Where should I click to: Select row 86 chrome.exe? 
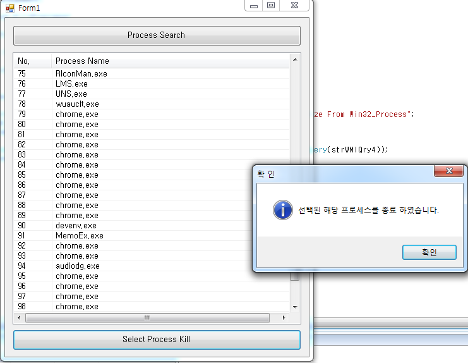(133, 185)
